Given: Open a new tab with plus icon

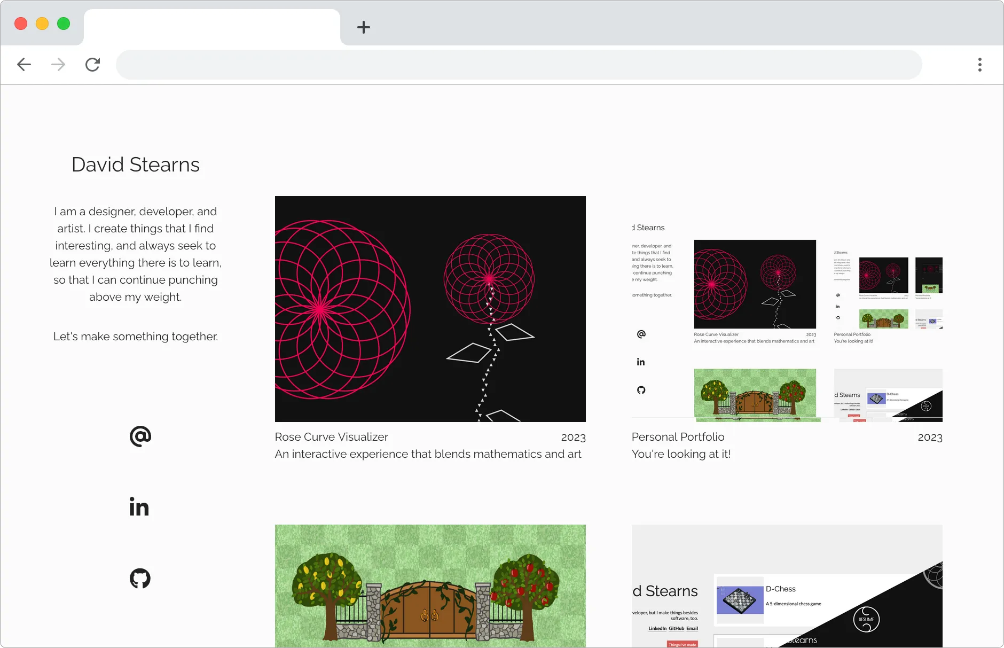Looking at the screenshot, I should [364, 27].
